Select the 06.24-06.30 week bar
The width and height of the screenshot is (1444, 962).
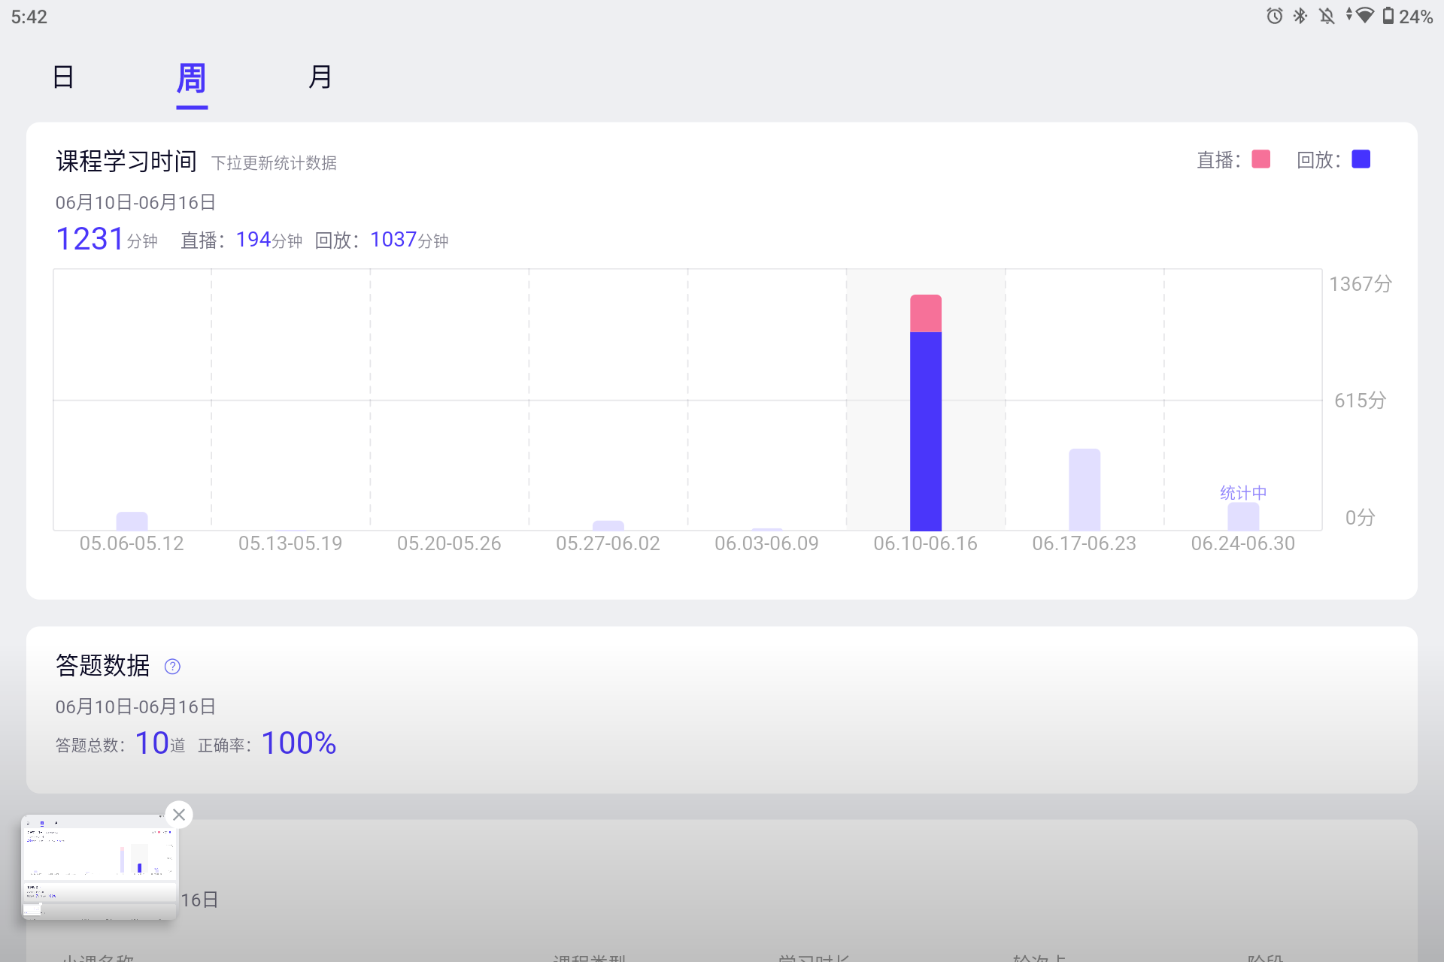(x=1243, y=516)
